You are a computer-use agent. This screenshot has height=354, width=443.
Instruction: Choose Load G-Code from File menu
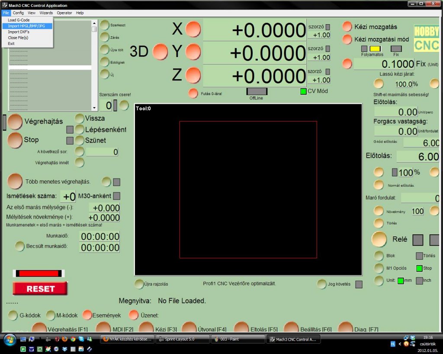click(27, 20)
